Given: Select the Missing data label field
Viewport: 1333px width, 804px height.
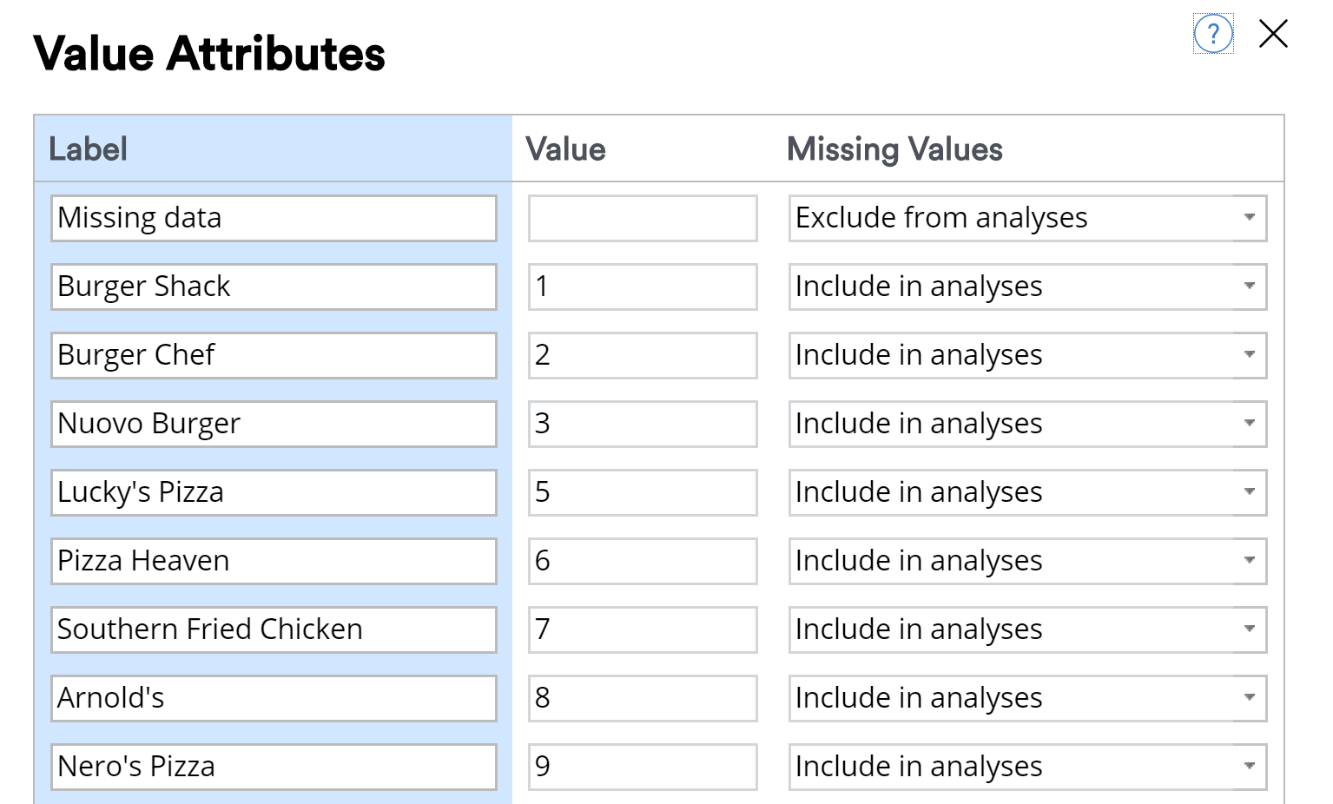Looking at the screenshot, I should pos(273,218).
